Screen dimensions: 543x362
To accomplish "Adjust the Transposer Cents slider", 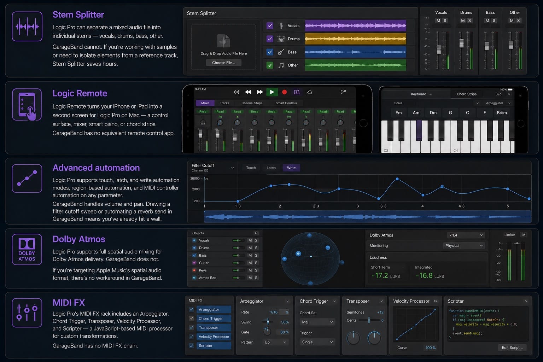I will click(369, 320).
